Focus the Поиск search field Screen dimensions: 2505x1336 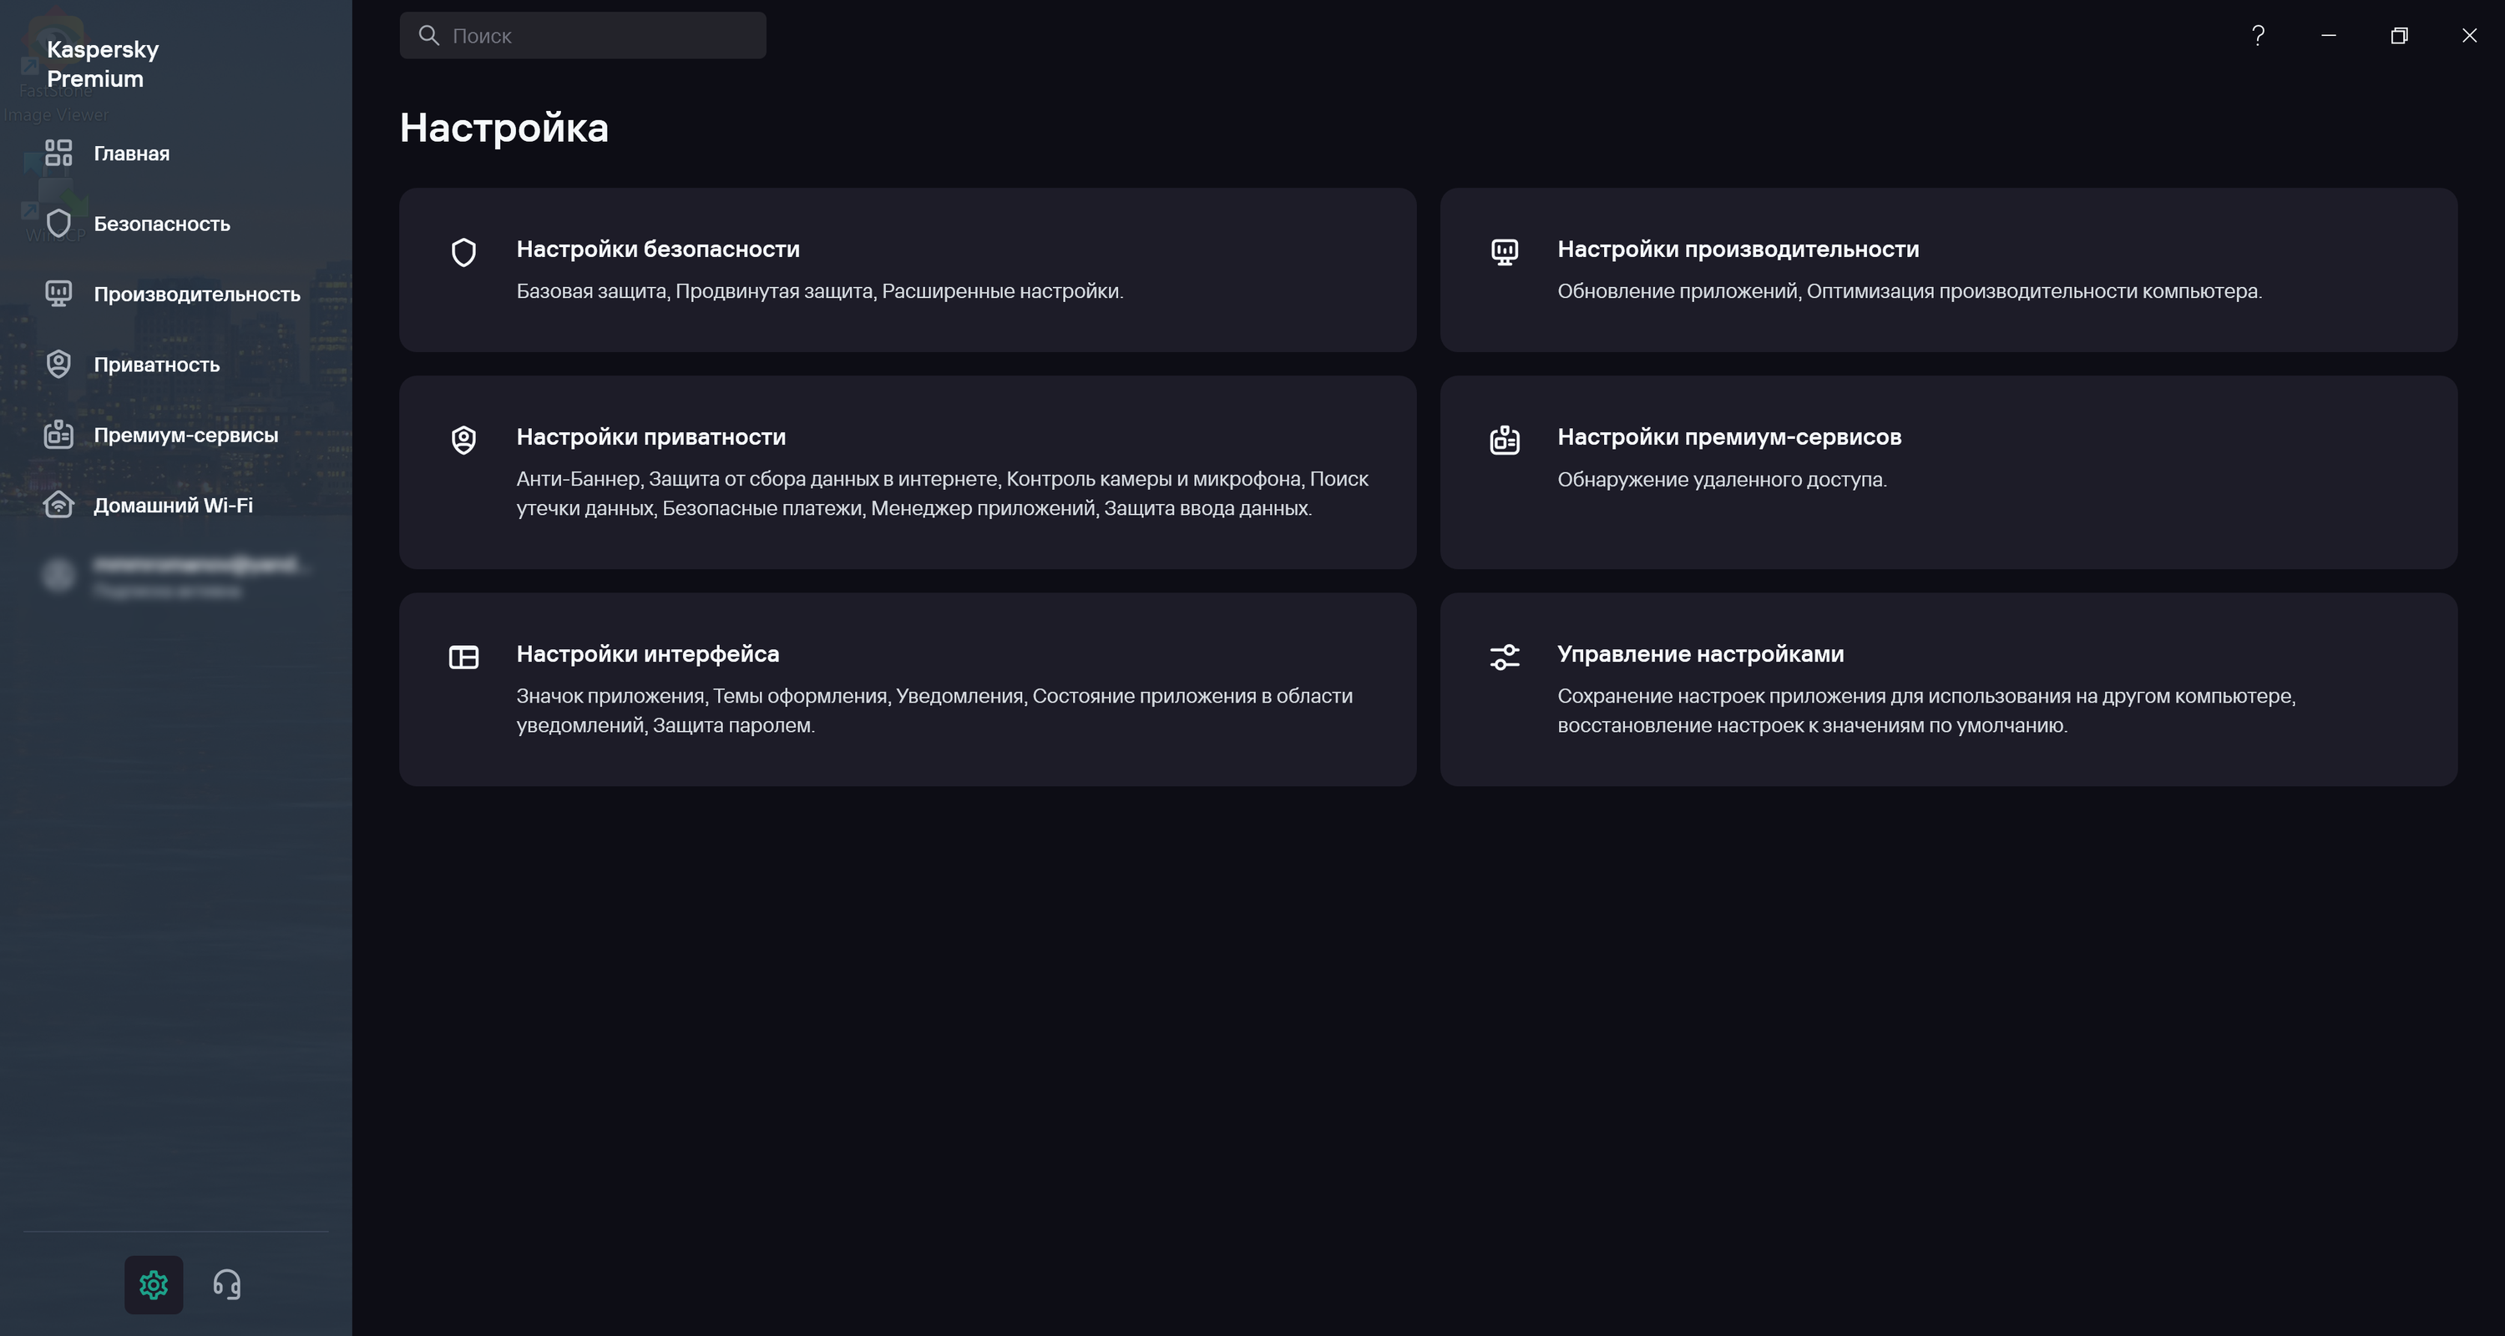click(x=603, y=36)
